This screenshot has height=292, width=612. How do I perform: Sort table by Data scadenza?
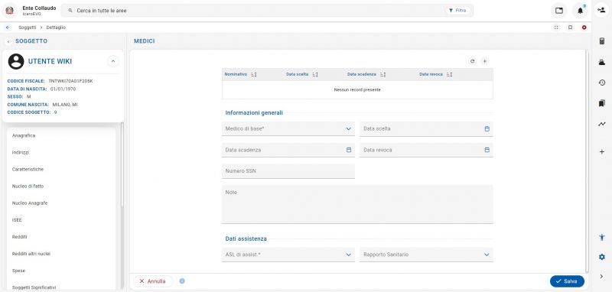(383, 74)
